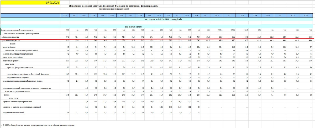Select row label "привлеченные средства"

pyautogui.click(x=11, y=41)
